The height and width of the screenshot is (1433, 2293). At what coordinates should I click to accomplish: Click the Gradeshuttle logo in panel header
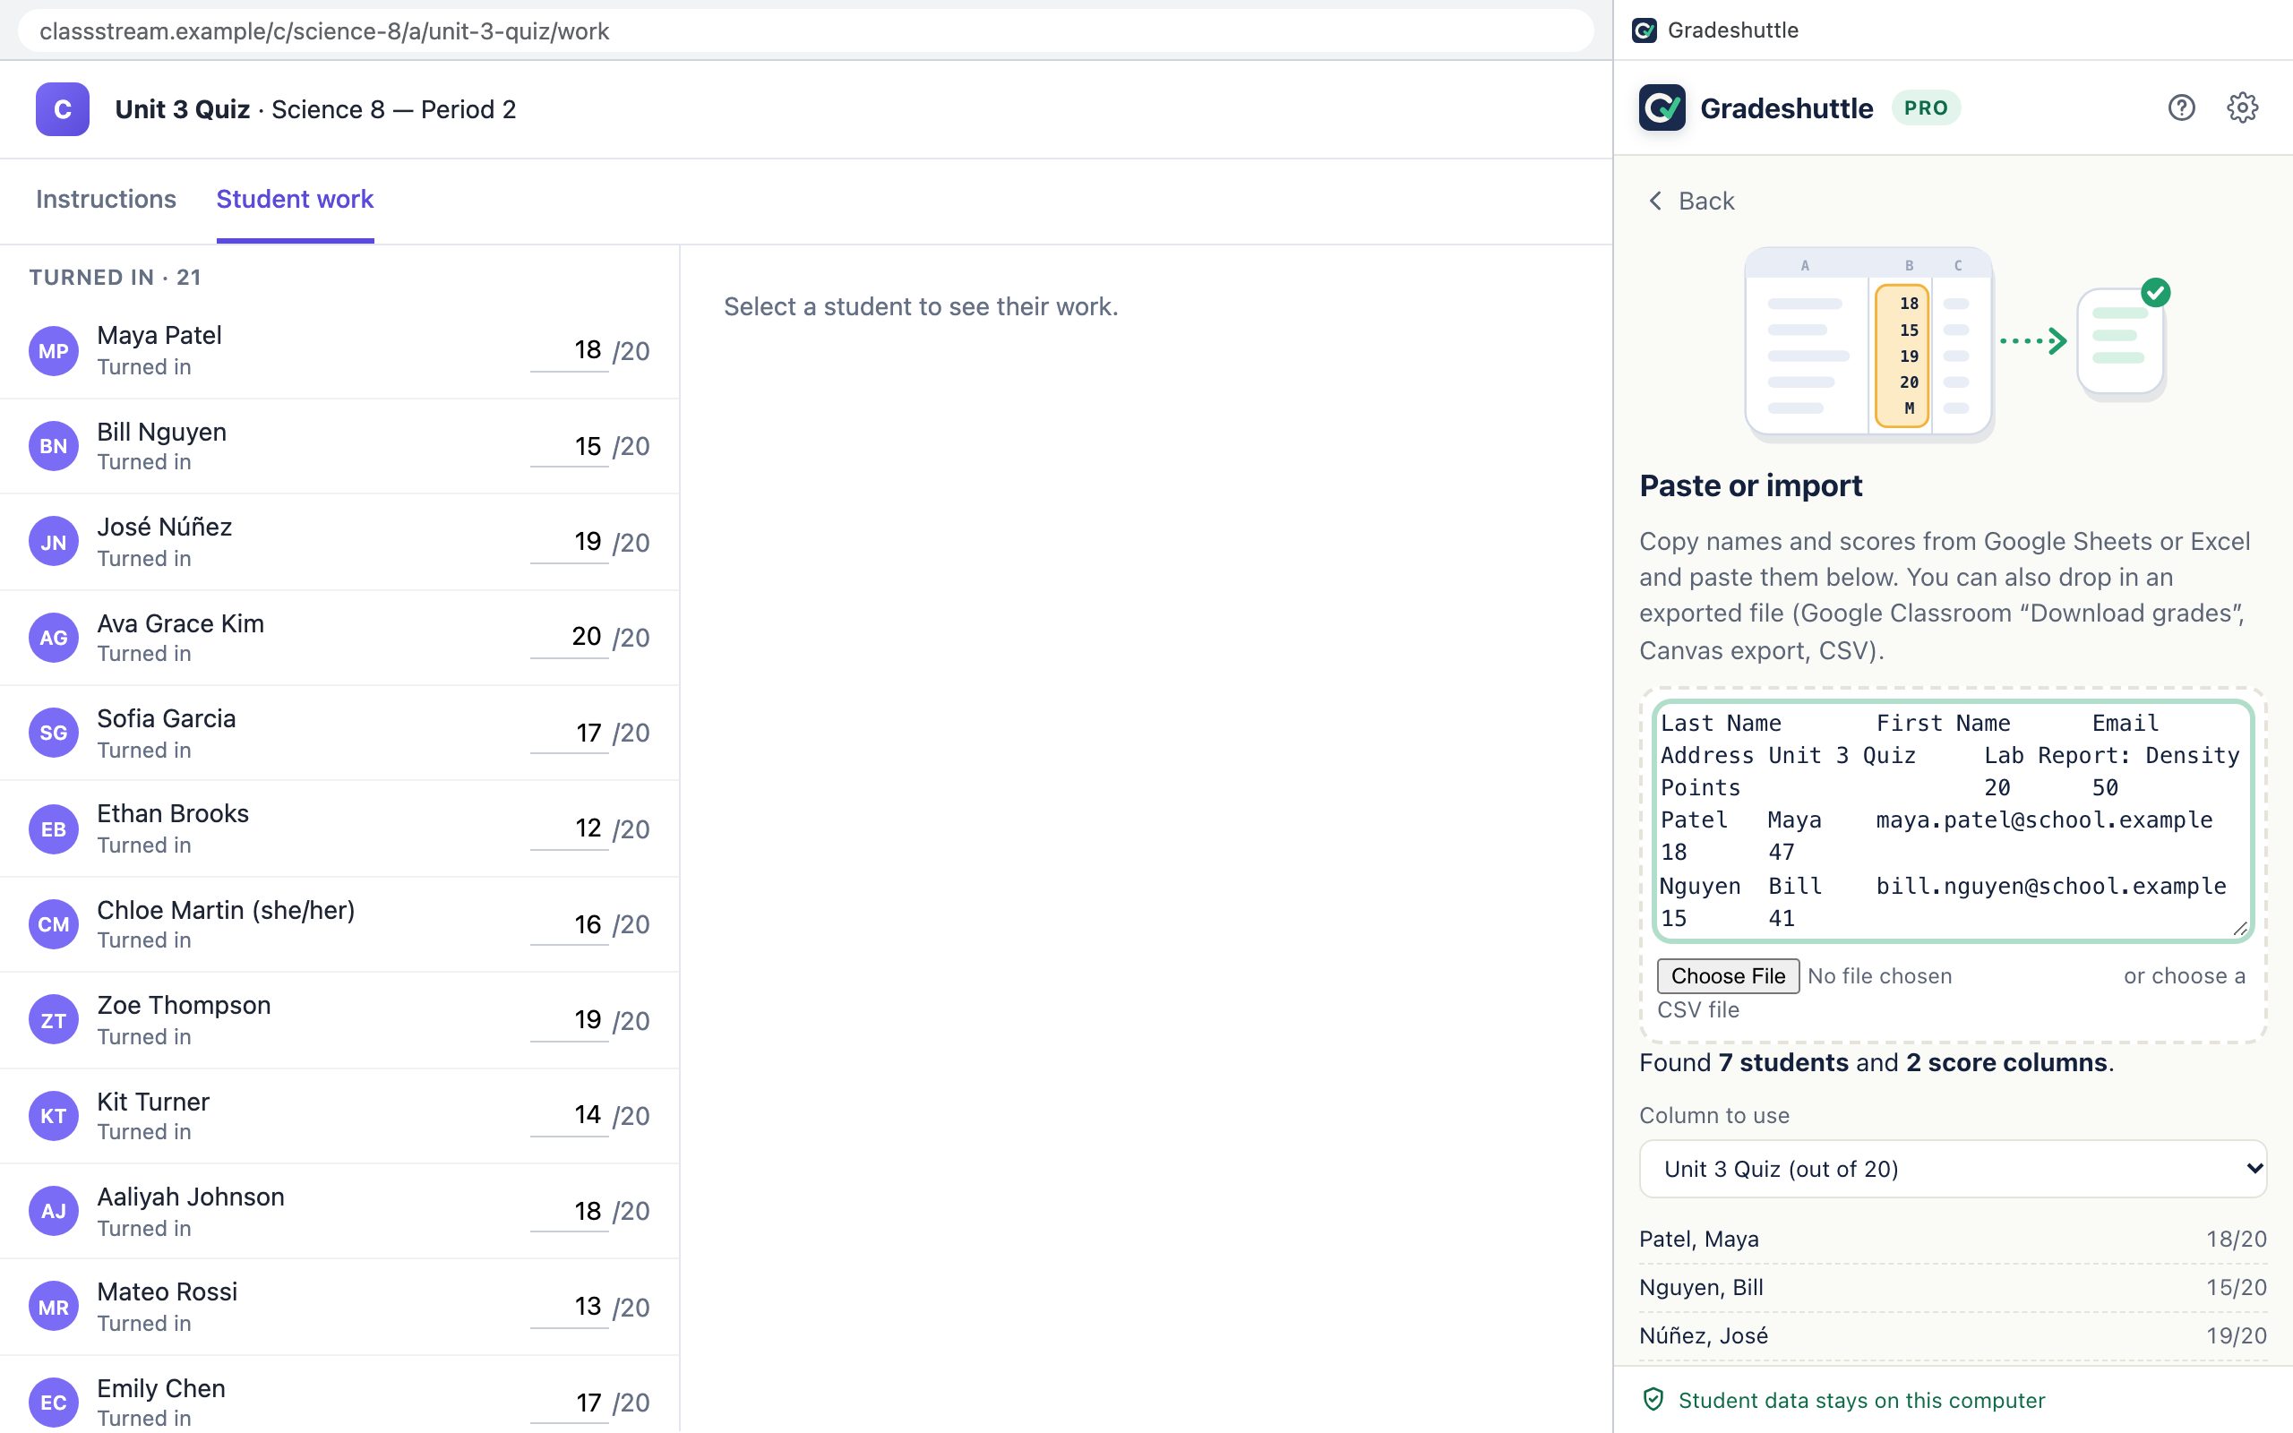tap(1662, 108)
